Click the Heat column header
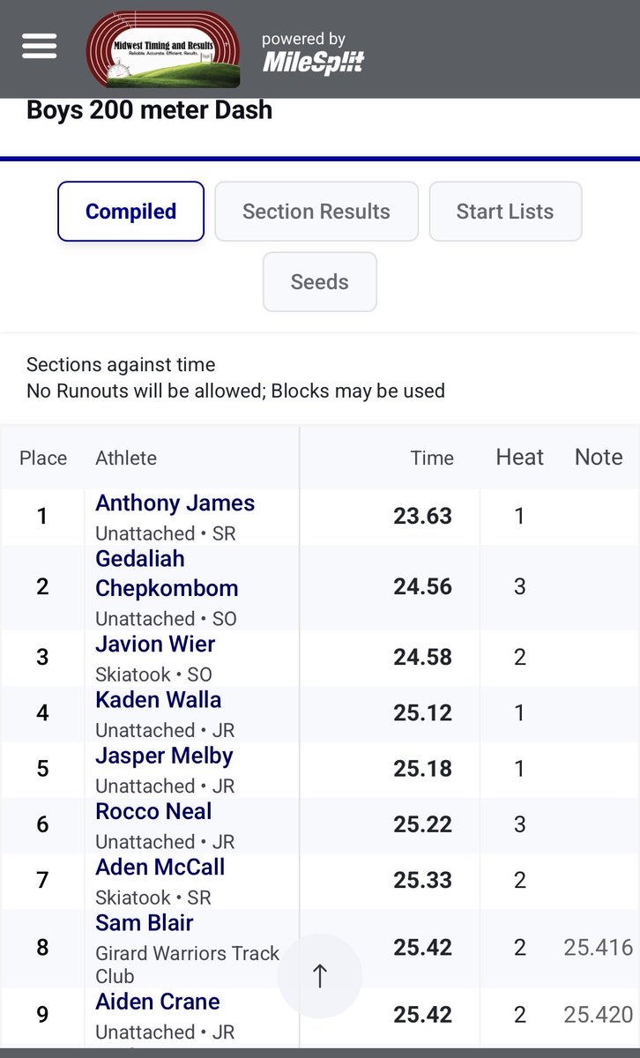 pyautogui.click(x=519, y=457)
